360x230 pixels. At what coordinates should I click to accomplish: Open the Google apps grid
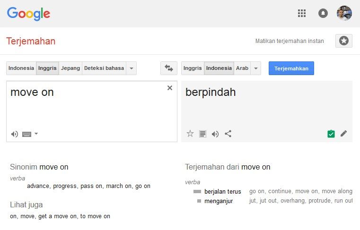pos(302,13)
